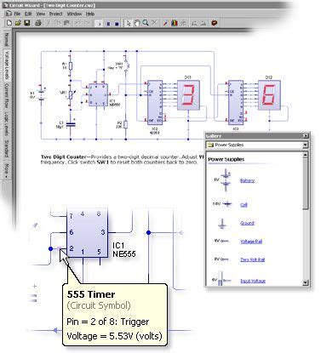Click the Voltage Rail link

[251, 242]
